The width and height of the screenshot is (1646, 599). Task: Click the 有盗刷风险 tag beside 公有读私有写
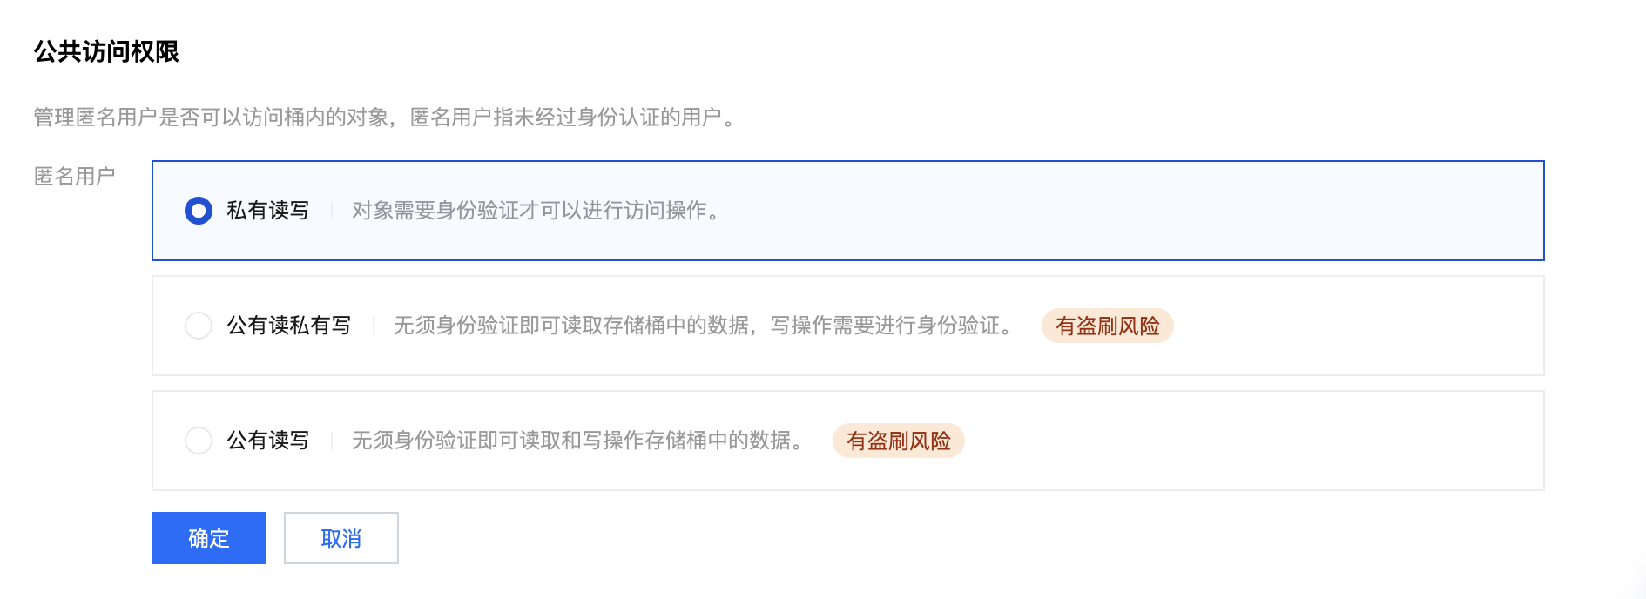(1107, 326)
